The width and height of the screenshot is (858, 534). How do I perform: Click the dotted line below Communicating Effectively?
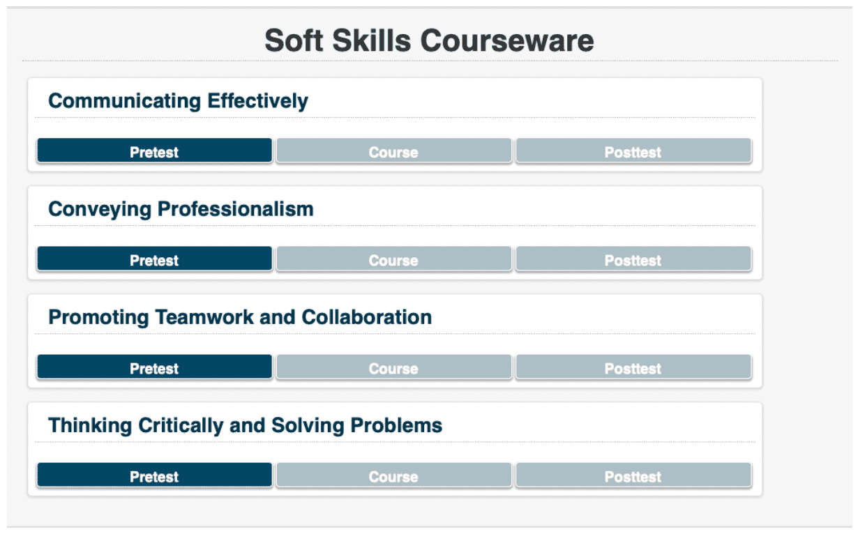tap(395, 118)
